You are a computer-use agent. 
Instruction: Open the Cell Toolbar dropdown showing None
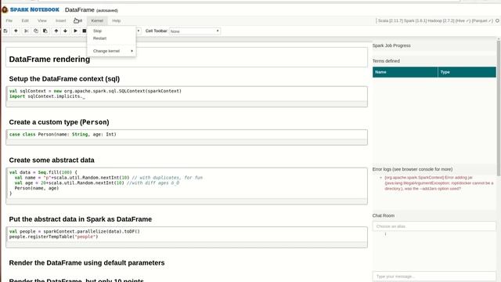[195, 31]
